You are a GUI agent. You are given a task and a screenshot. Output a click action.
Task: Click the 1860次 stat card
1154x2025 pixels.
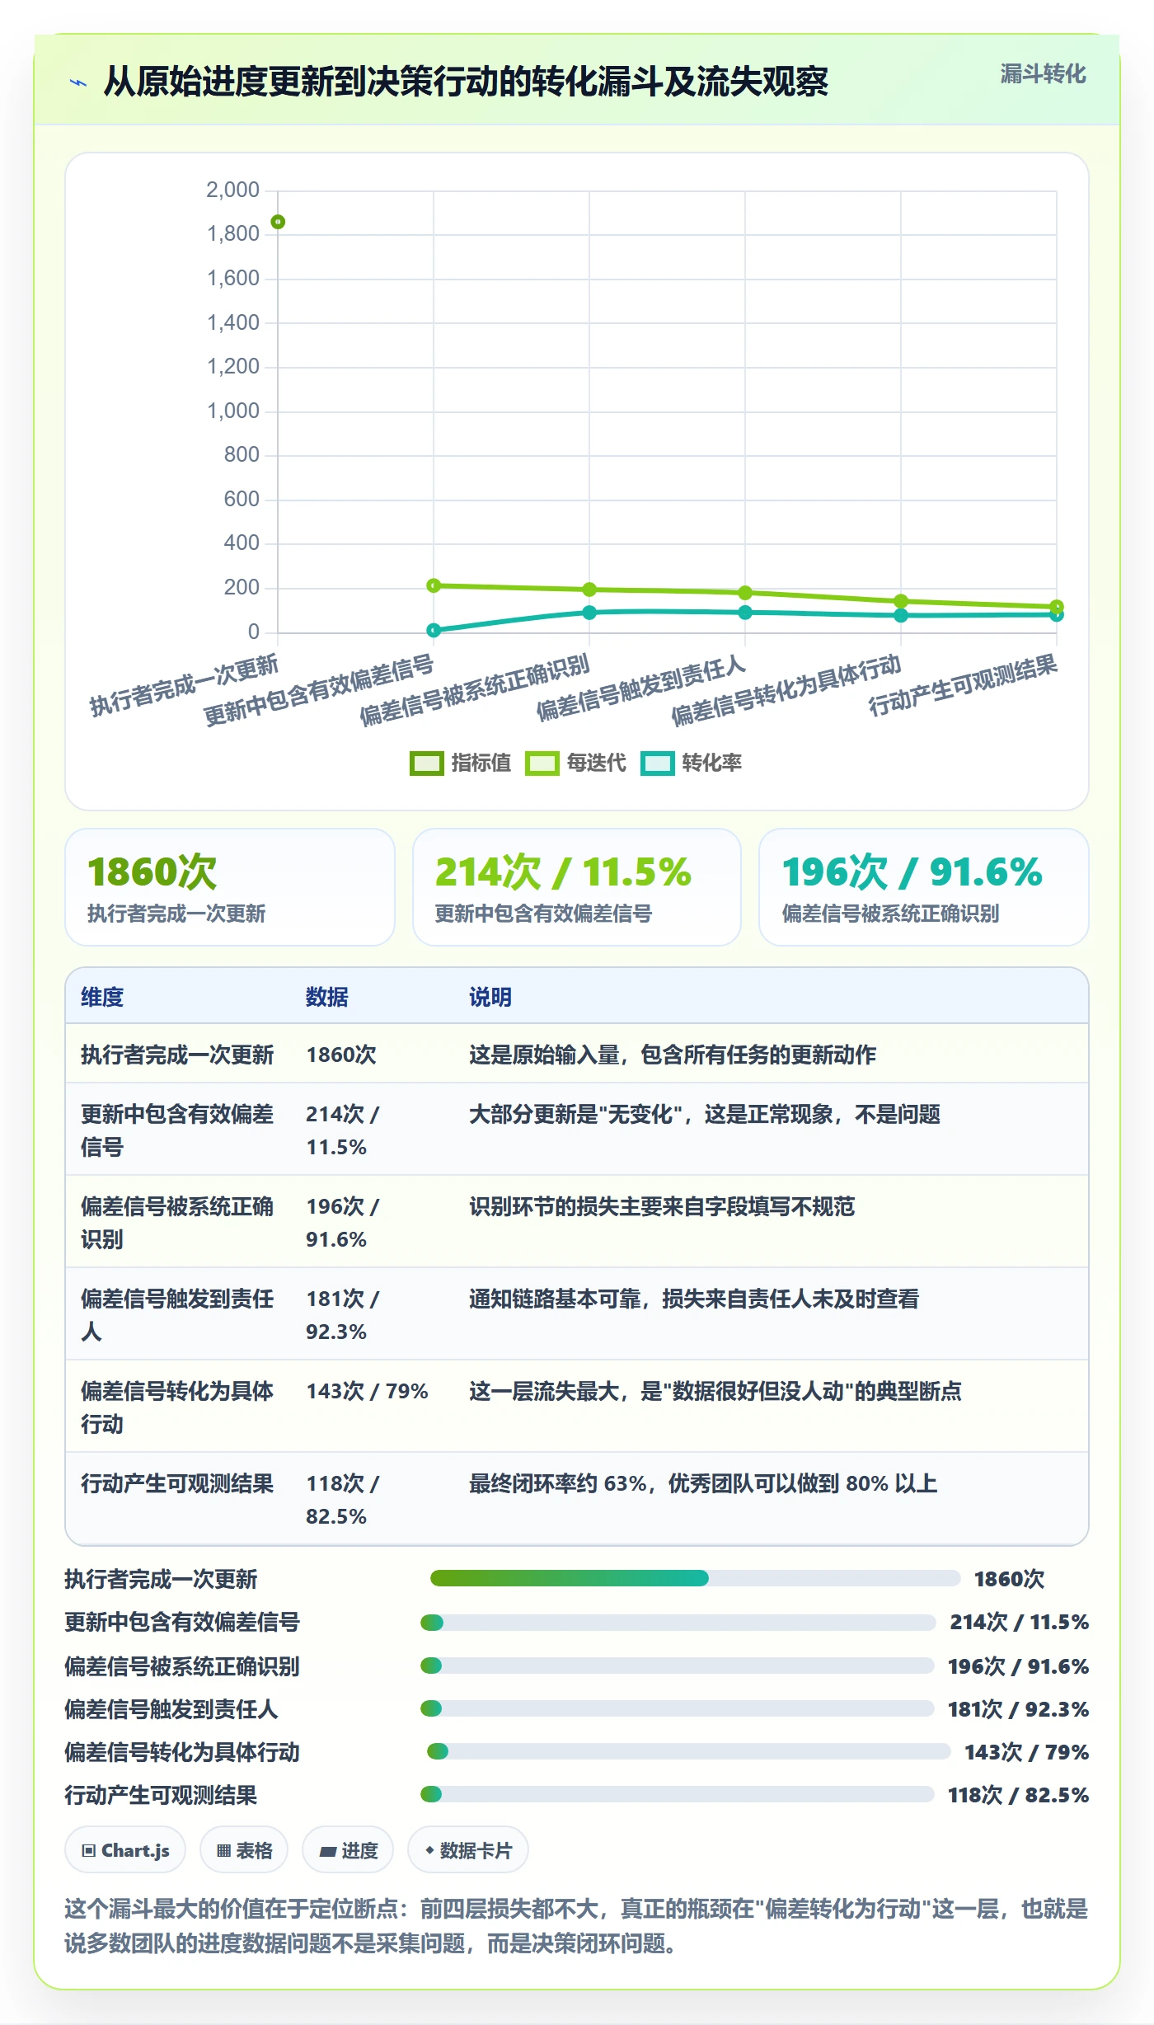click(230, 887)
